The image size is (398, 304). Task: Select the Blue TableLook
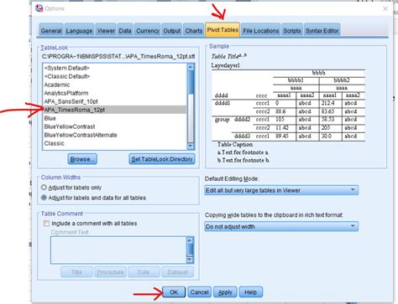tap(114, 118)
